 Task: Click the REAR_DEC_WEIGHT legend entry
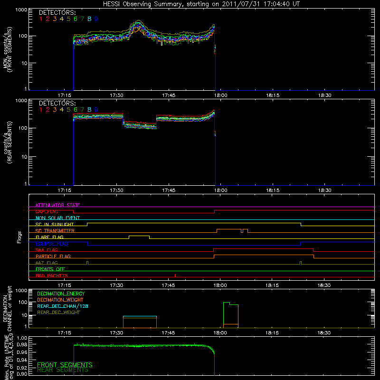click(58, 313)
